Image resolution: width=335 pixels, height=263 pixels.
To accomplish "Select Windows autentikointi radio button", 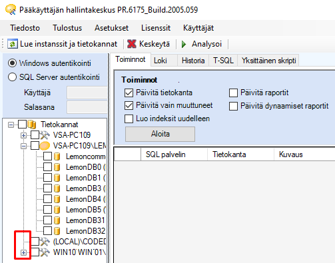I will click(x=12, y=63).
